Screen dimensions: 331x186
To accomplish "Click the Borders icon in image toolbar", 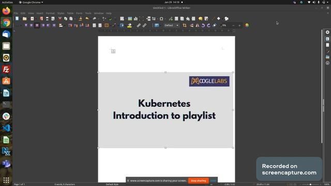I will (x=107, y=25).
